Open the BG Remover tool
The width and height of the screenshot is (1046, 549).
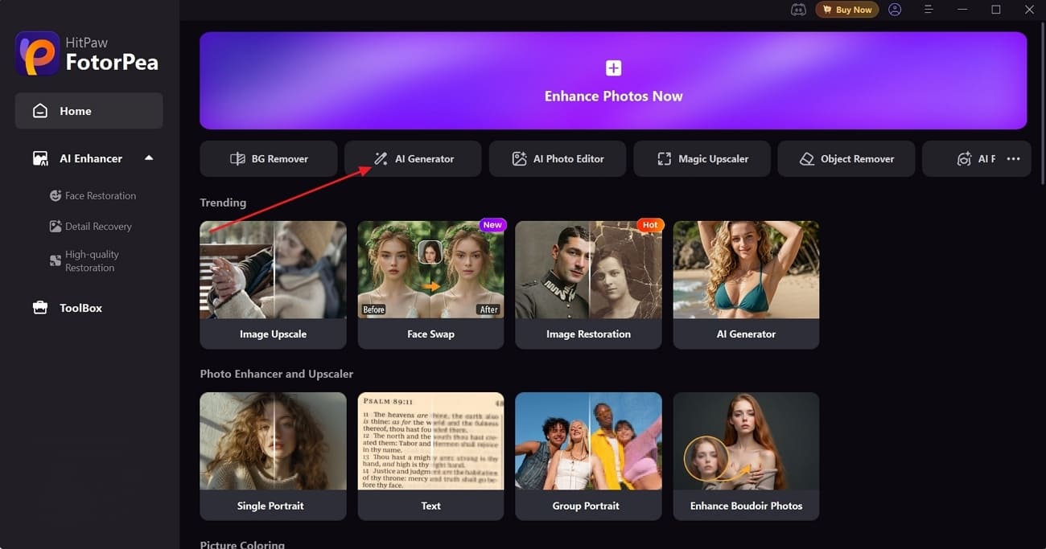[x=269, y=159]
